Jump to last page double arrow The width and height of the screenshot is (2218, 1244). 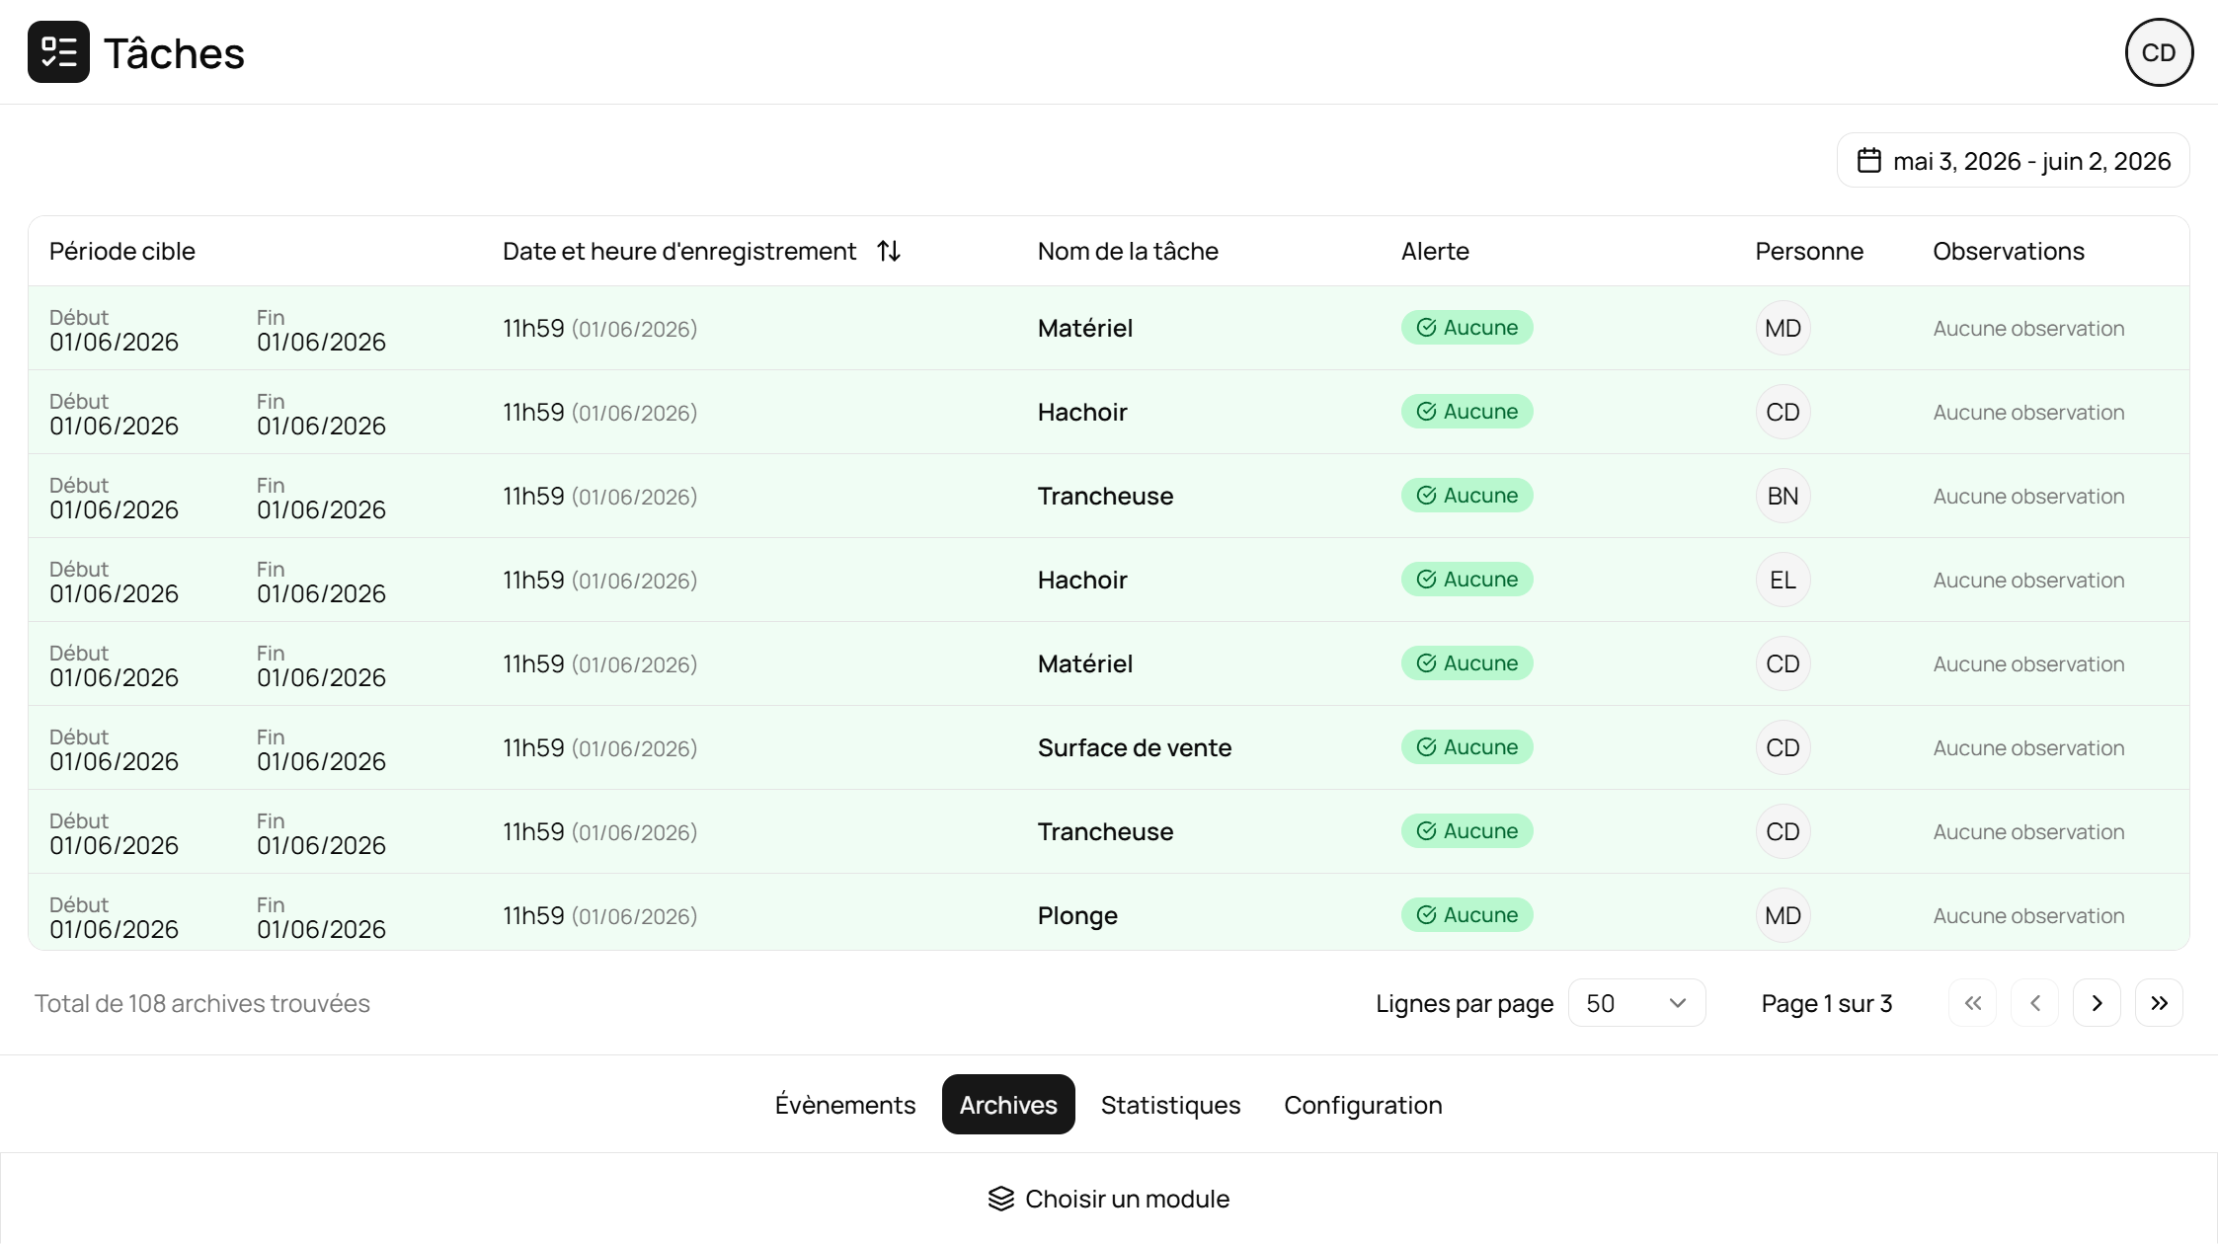(x=2159, y=1003)
